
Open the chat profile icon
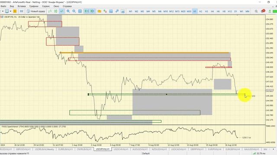click(7, 11)
